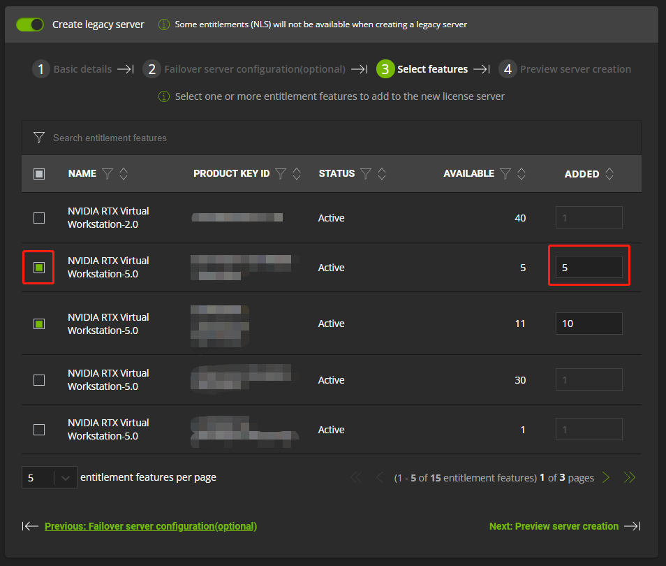Open the entitlement features per page dropdown

tap(50, 477)
